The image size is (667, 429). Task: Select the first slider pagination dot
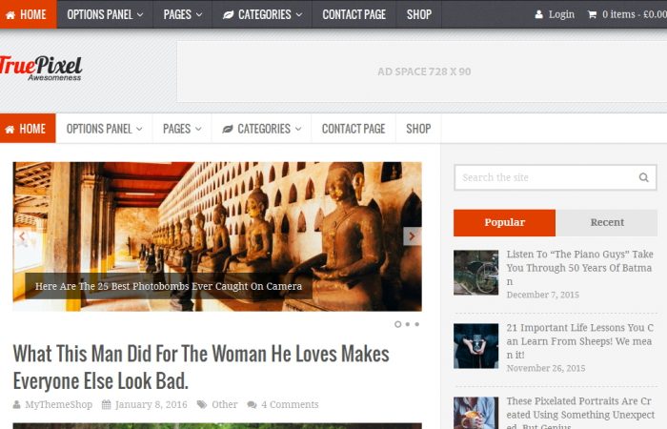pos(397,324)
